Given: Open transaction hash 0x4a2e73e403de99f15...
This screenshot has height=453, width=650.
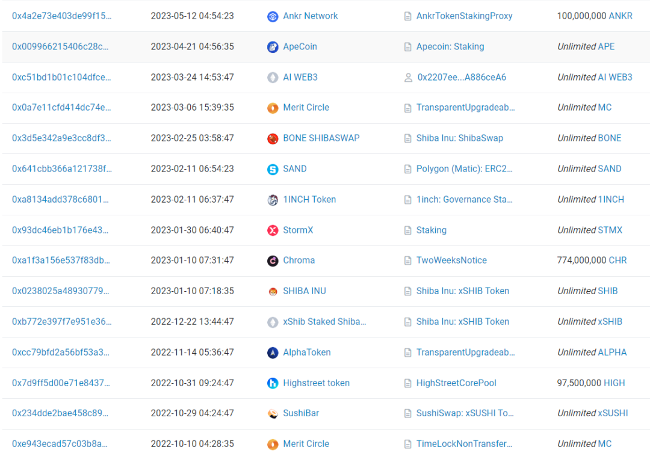Looking at the screenshot, I should click(x=61, y=16).
